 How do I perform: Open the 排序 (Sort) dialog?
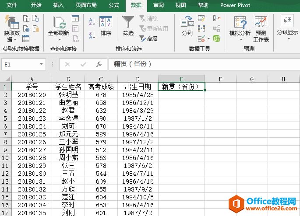click(106, 26)
